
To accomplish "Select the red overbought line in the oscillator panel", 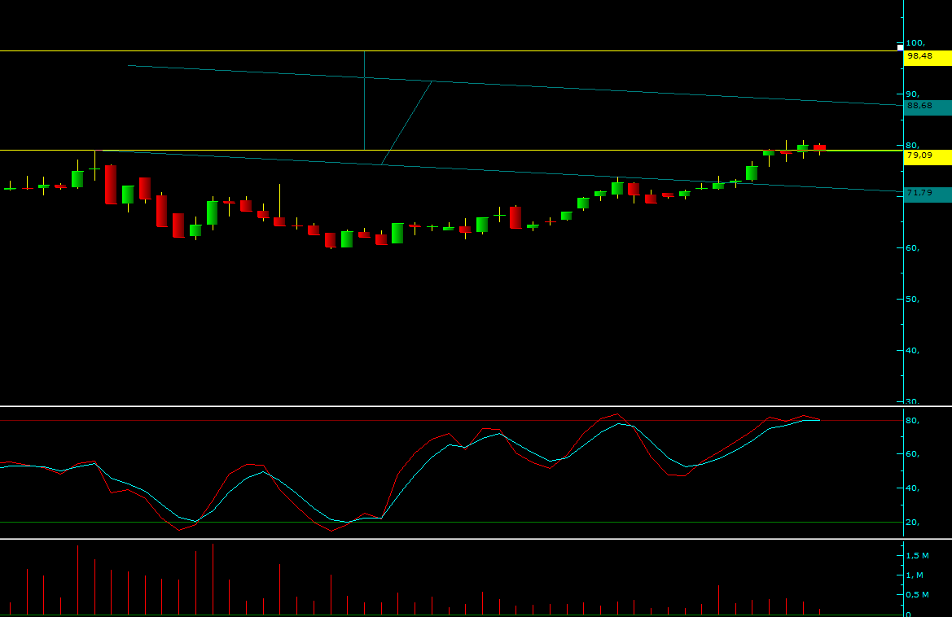I will (x=452, y=420).
